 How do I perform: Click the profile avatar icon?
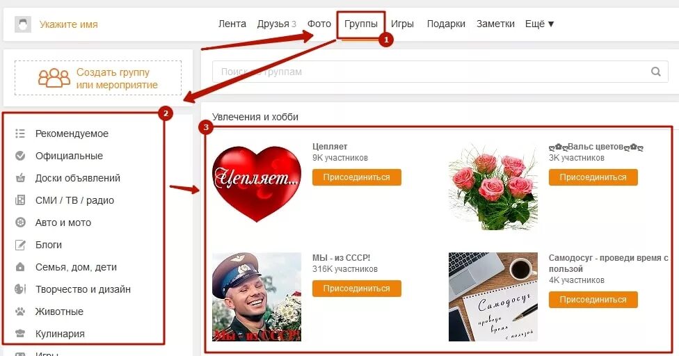coord(23,24)
